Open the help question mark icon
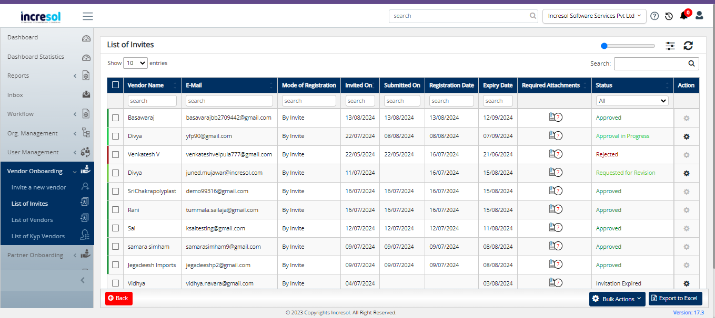Image resolution: width=715 pixels, height=318 pixels. coord(654,16)
